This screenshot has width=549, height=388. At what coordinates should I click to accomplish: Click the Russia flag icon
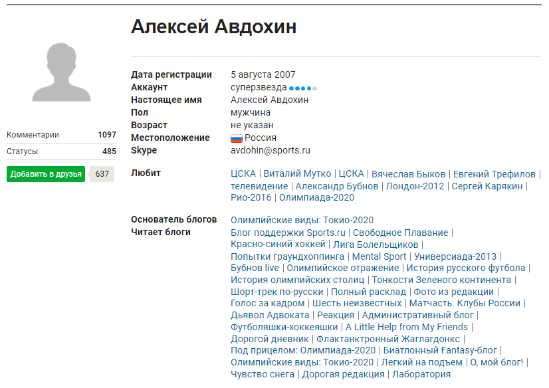pos(237,139)
